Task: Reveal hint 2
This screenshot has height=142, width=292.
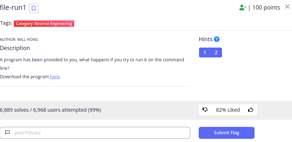Action: [x=216, y=53]
